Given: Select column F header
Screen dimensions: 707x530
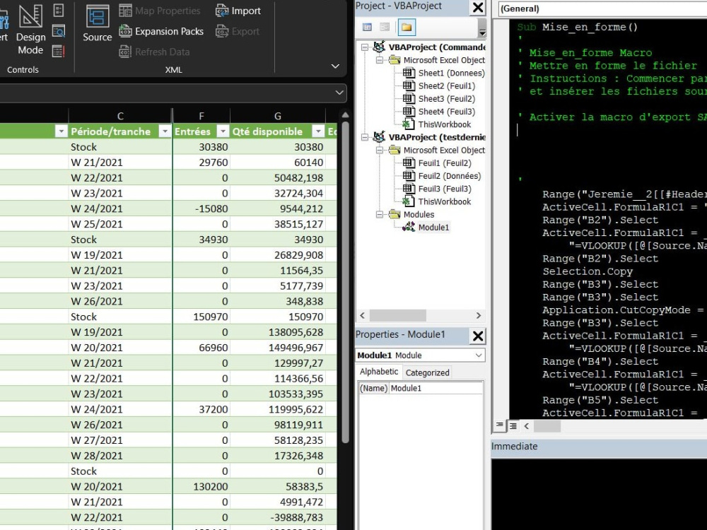Looking at the screenshot, I should point(201,116).
